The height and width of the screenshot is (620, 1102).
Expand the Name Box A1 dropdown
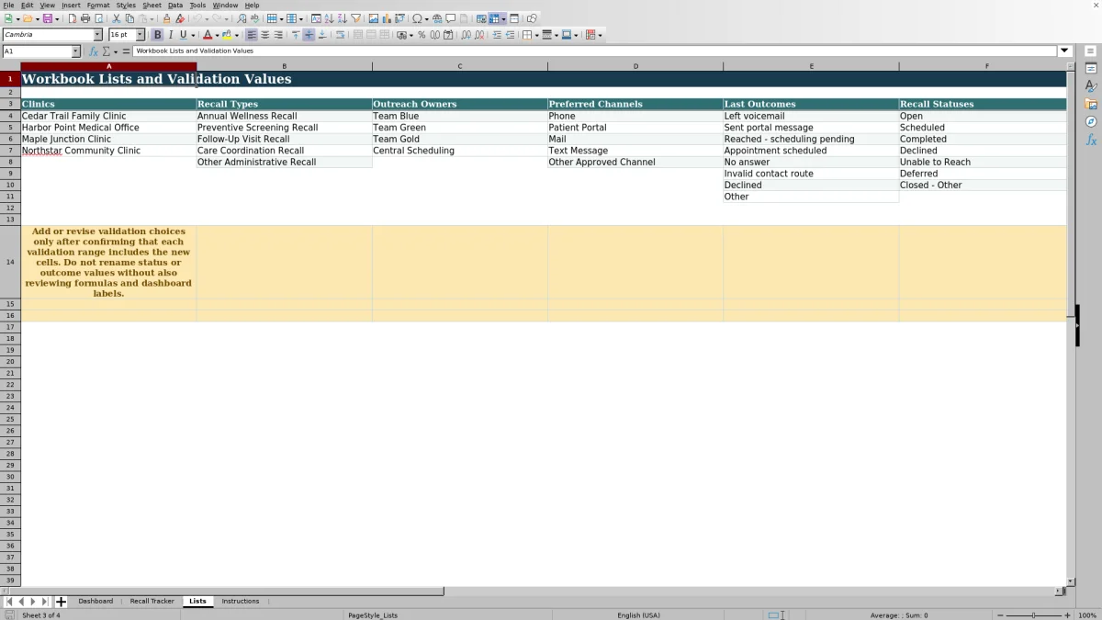coord(76,51)
